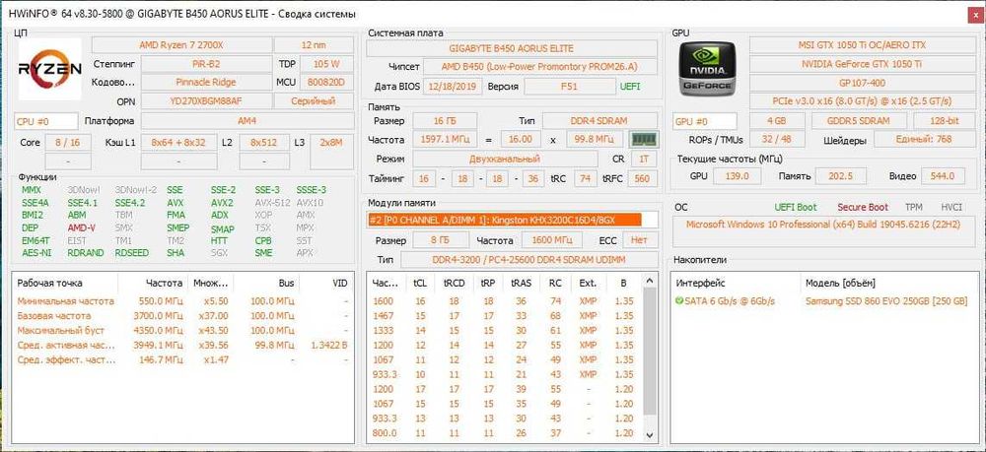
Task: Click the 128-bit bus width field
Action: (x=944, y=121)
